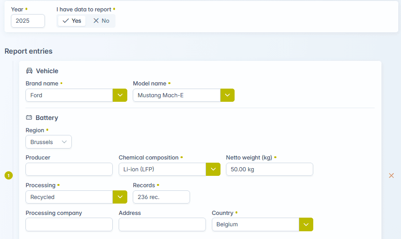The width and height of the screenshot is (401, 239).
Task: Focus the Processing company text field
Action: [x=69, y=224]
